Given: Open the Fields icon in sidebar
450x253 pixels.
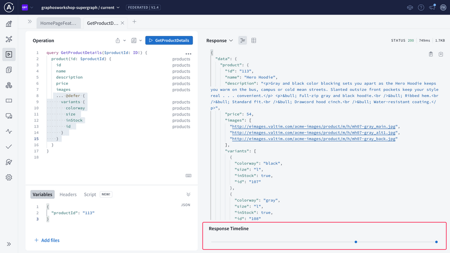Looking at the screenshot, I should tap(9, 101).
